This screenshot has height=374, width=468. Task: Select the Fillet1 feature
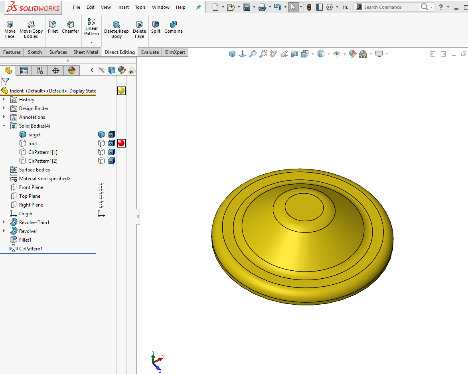click(x=21, y=240)
